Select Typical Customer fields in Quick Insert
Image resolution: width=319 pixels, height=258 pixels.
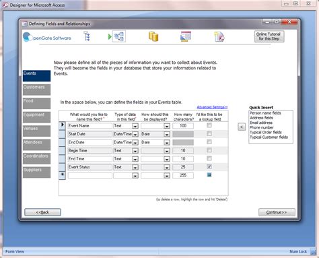(269, 137)
